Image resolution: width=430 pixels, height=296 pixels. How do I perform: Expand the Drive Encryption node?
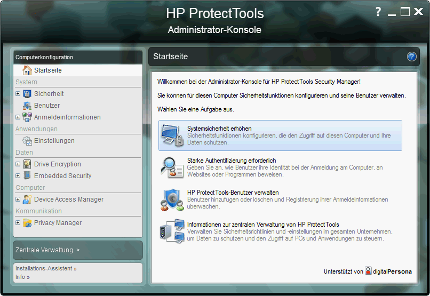[18, 164]
